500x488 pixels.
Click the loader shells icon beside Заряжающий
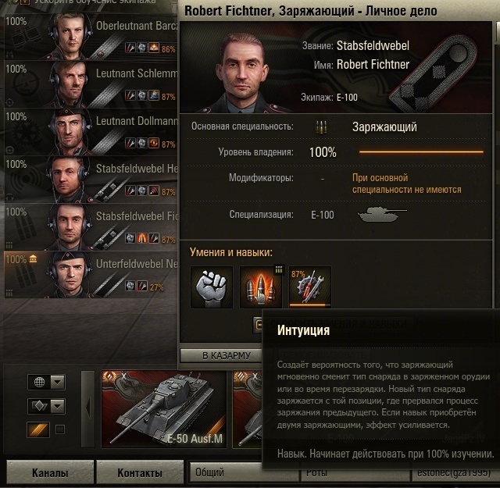click(321, 126)
